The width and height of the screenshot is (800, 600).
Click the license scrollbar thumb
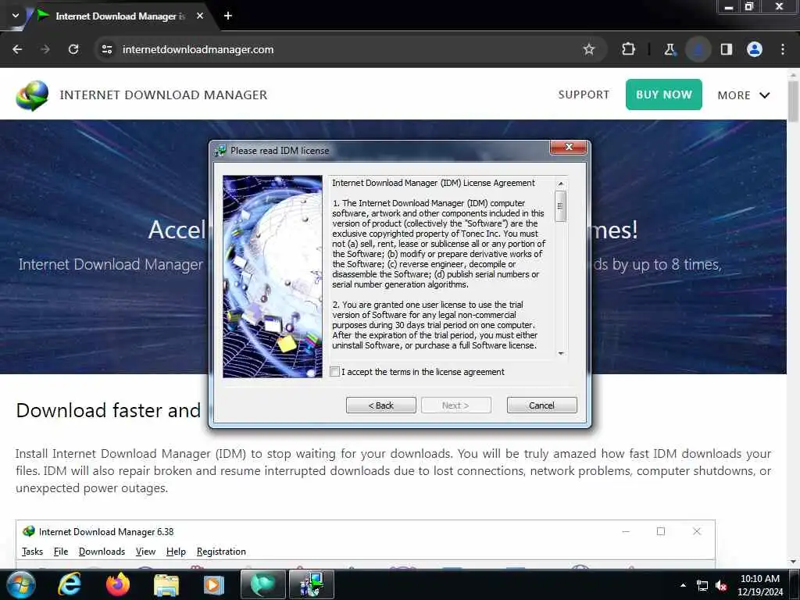pyautogui.click(x=561, y=206)
